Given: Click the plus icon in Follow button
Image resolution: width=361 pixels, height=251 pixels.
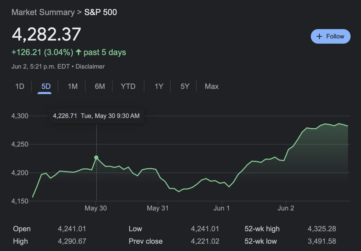Looking at the screenshot, I should tap(319, 36).
